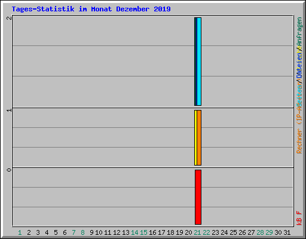Click day '11' on the x-axis

coord(108,232)
